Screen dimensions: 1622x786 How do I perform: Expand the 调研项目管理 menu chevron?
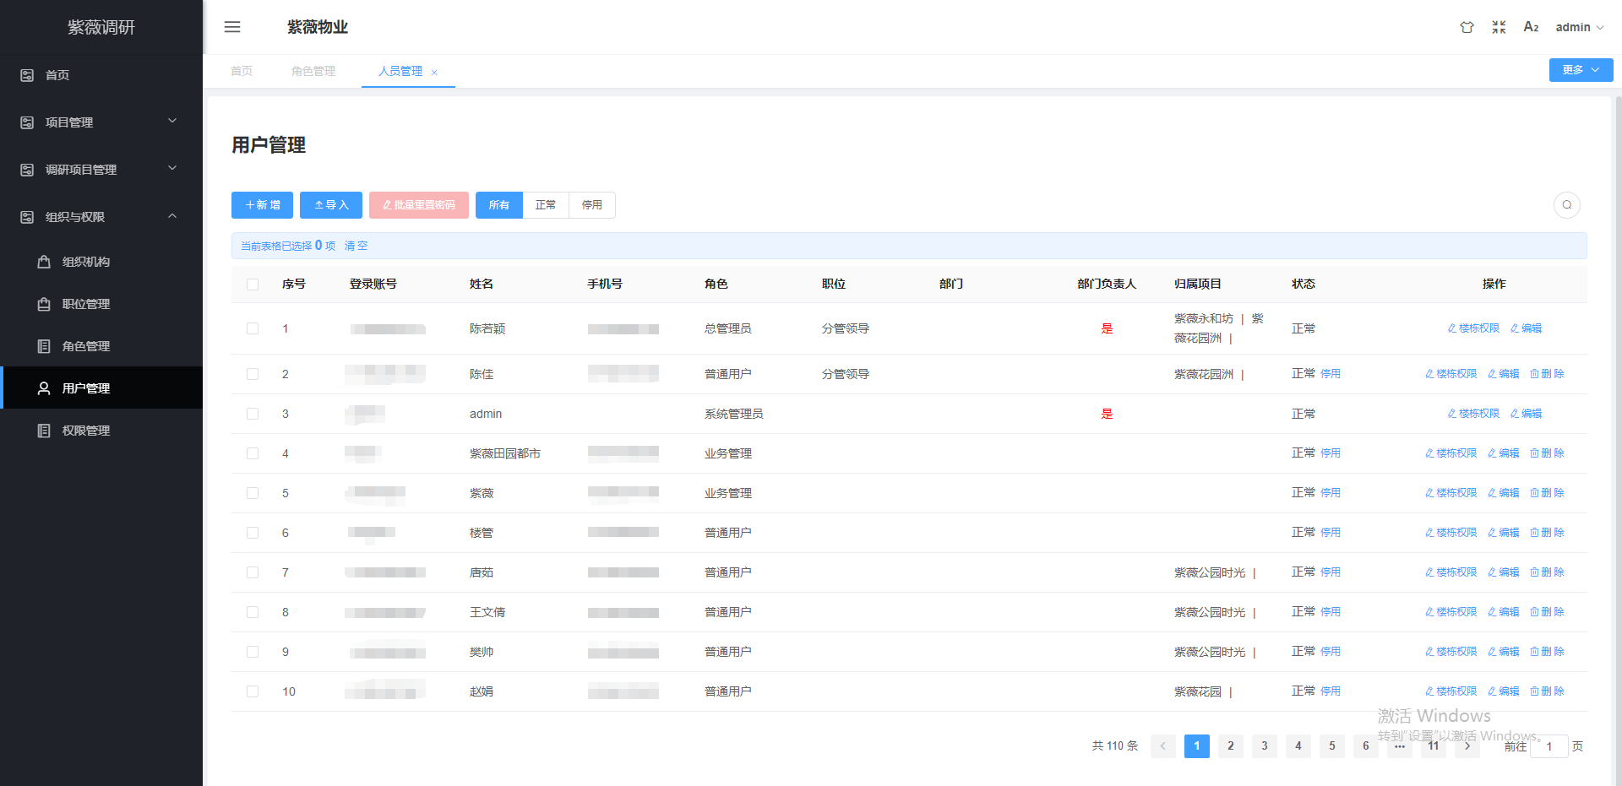(x=172, y=169)
